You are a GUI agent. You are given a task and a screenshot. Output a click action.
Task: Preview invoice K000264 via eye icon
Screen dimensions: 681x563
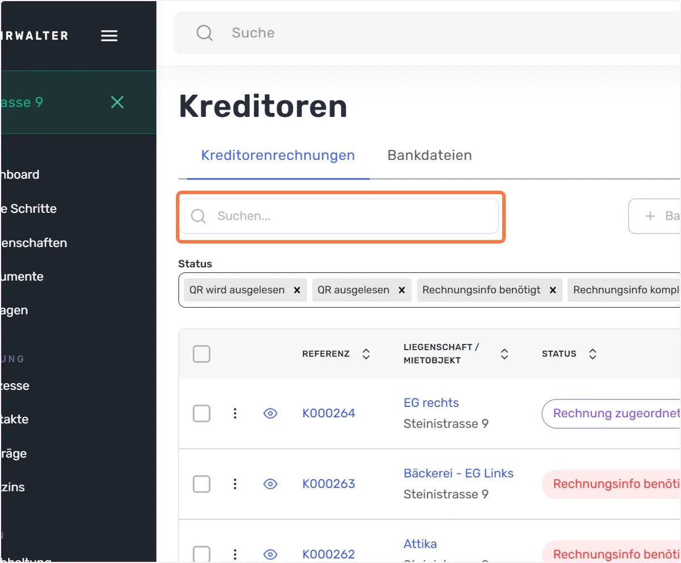[271, 414]
